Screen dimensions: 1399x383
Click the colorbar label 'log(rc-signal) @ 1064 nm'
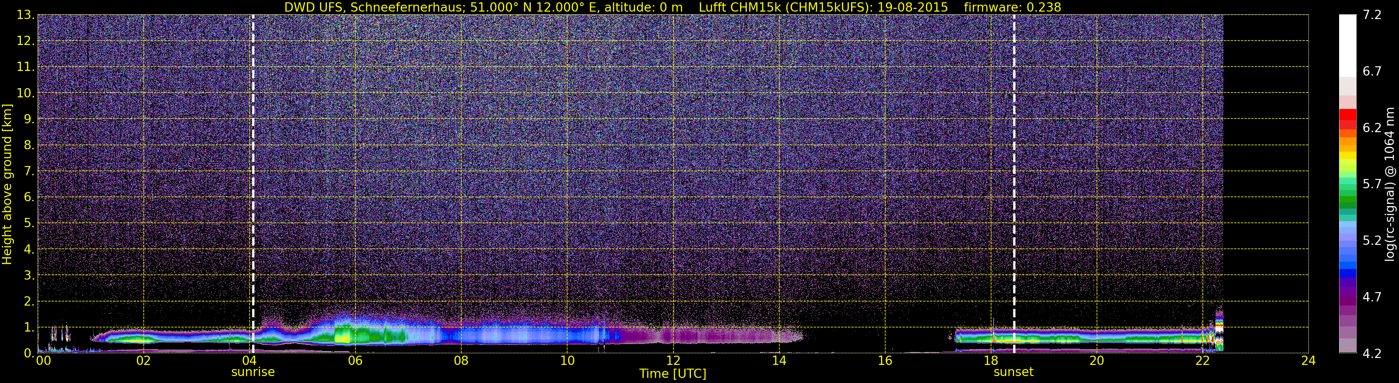[1389, 185]
